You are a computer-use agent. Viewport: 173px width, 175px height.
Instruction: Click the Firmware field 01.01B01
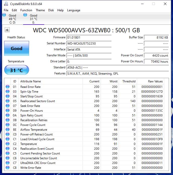point(89,37)
